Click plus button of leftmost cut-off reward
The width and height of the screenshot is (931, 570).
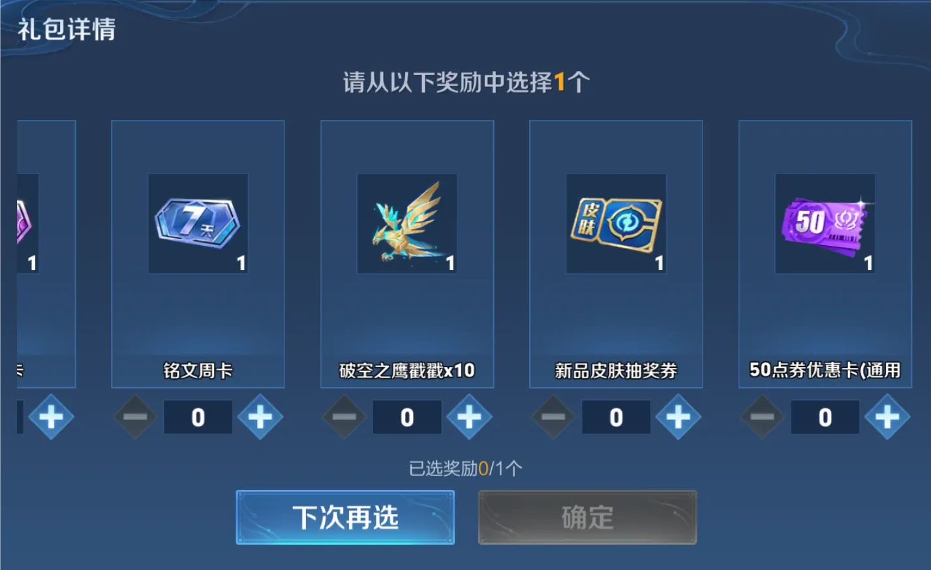tap(51, 417)
